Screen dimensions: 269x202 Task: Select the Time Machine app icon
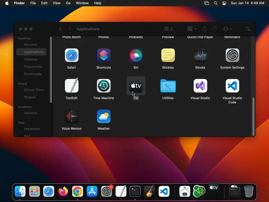click(104, 86)
